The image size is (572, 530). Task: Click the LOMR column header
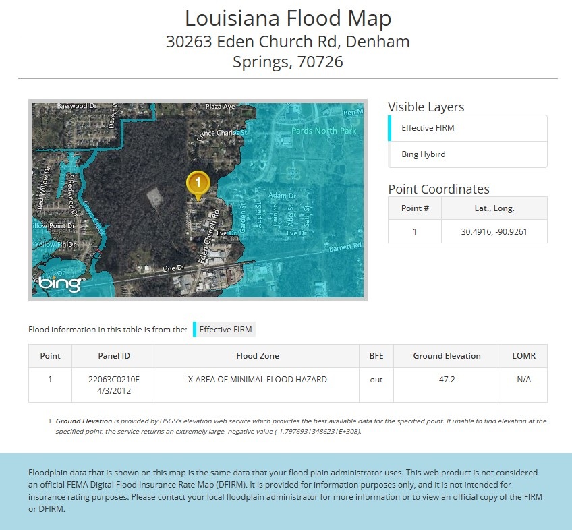pyautogui.click(x=523, y=356)
